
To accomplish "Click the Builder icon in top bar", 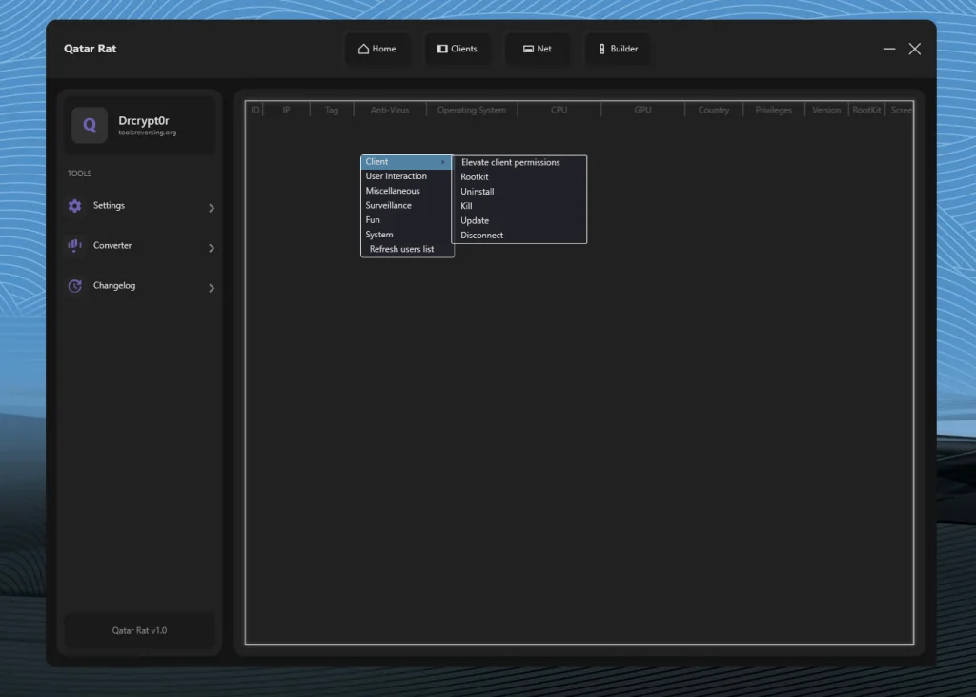I will pyautogui.click(x=602, y=50).
